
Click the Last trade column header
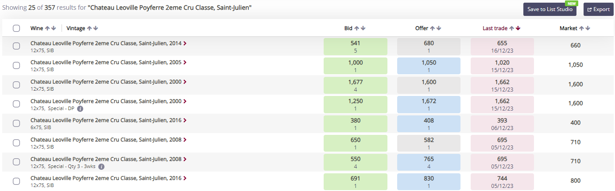[495, 28]
